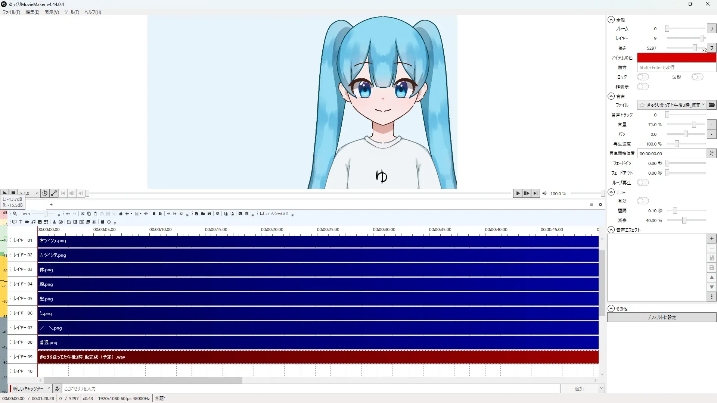Open the 表示(V) menu
Viewport: 717px width, 403px height.
pos(52,12)
